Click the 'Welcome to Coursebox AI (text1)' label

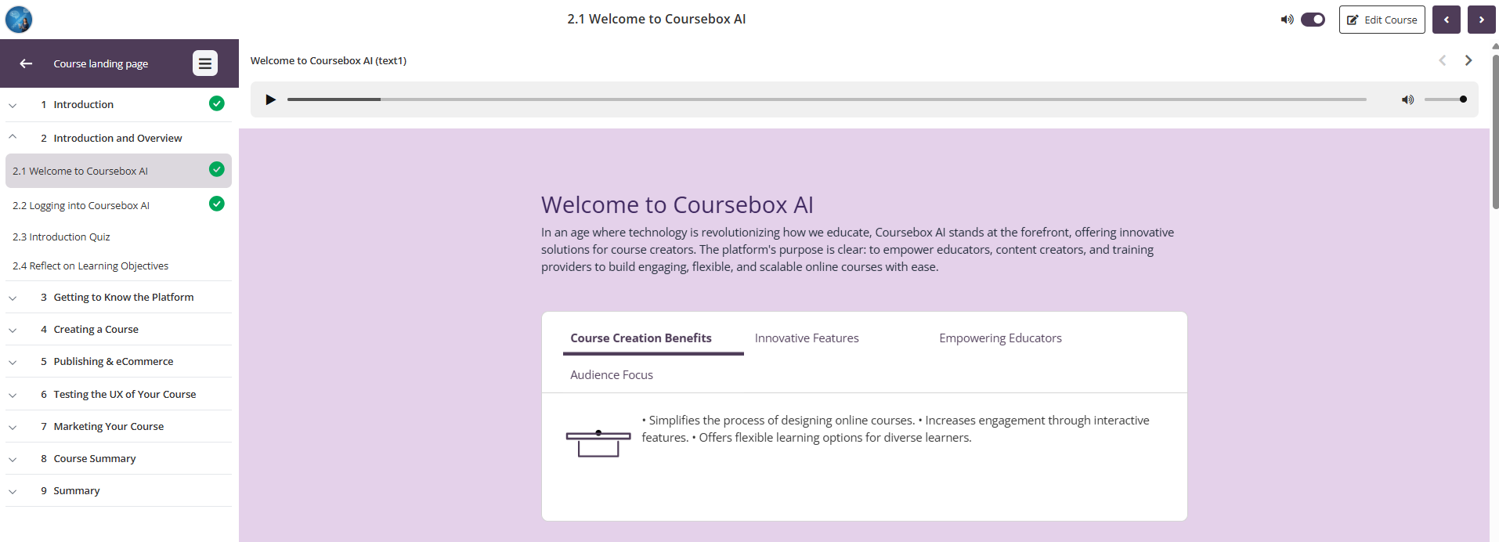click(x=328, y=60)
